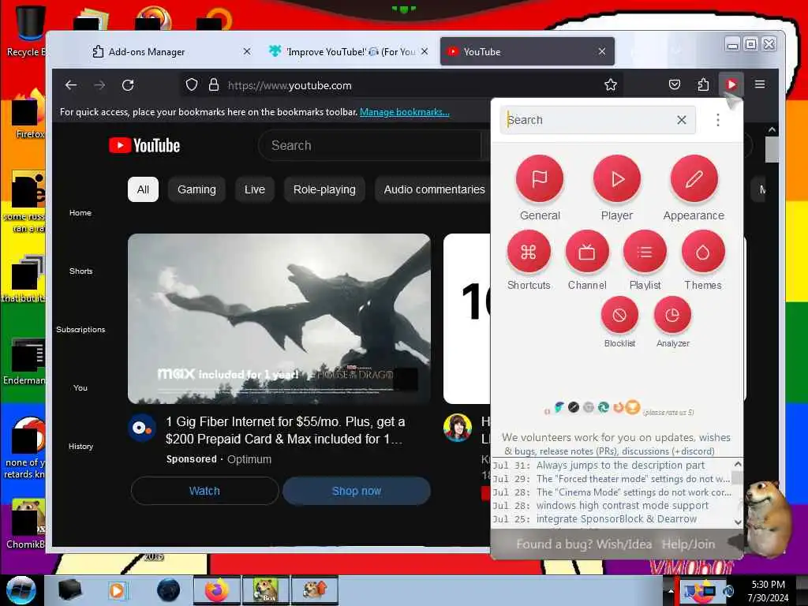This screenshot has width=808, height=606.
Task: Open the Start menu orb
Action: pos(21,590)
